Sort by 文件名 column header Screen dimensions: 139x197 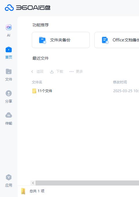pos(37,82)
